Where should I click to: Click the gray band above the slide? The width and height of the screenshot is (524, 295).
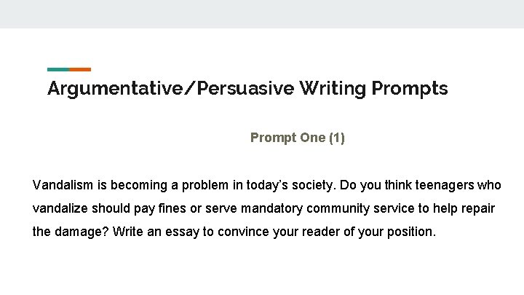[x=262, y=14]
